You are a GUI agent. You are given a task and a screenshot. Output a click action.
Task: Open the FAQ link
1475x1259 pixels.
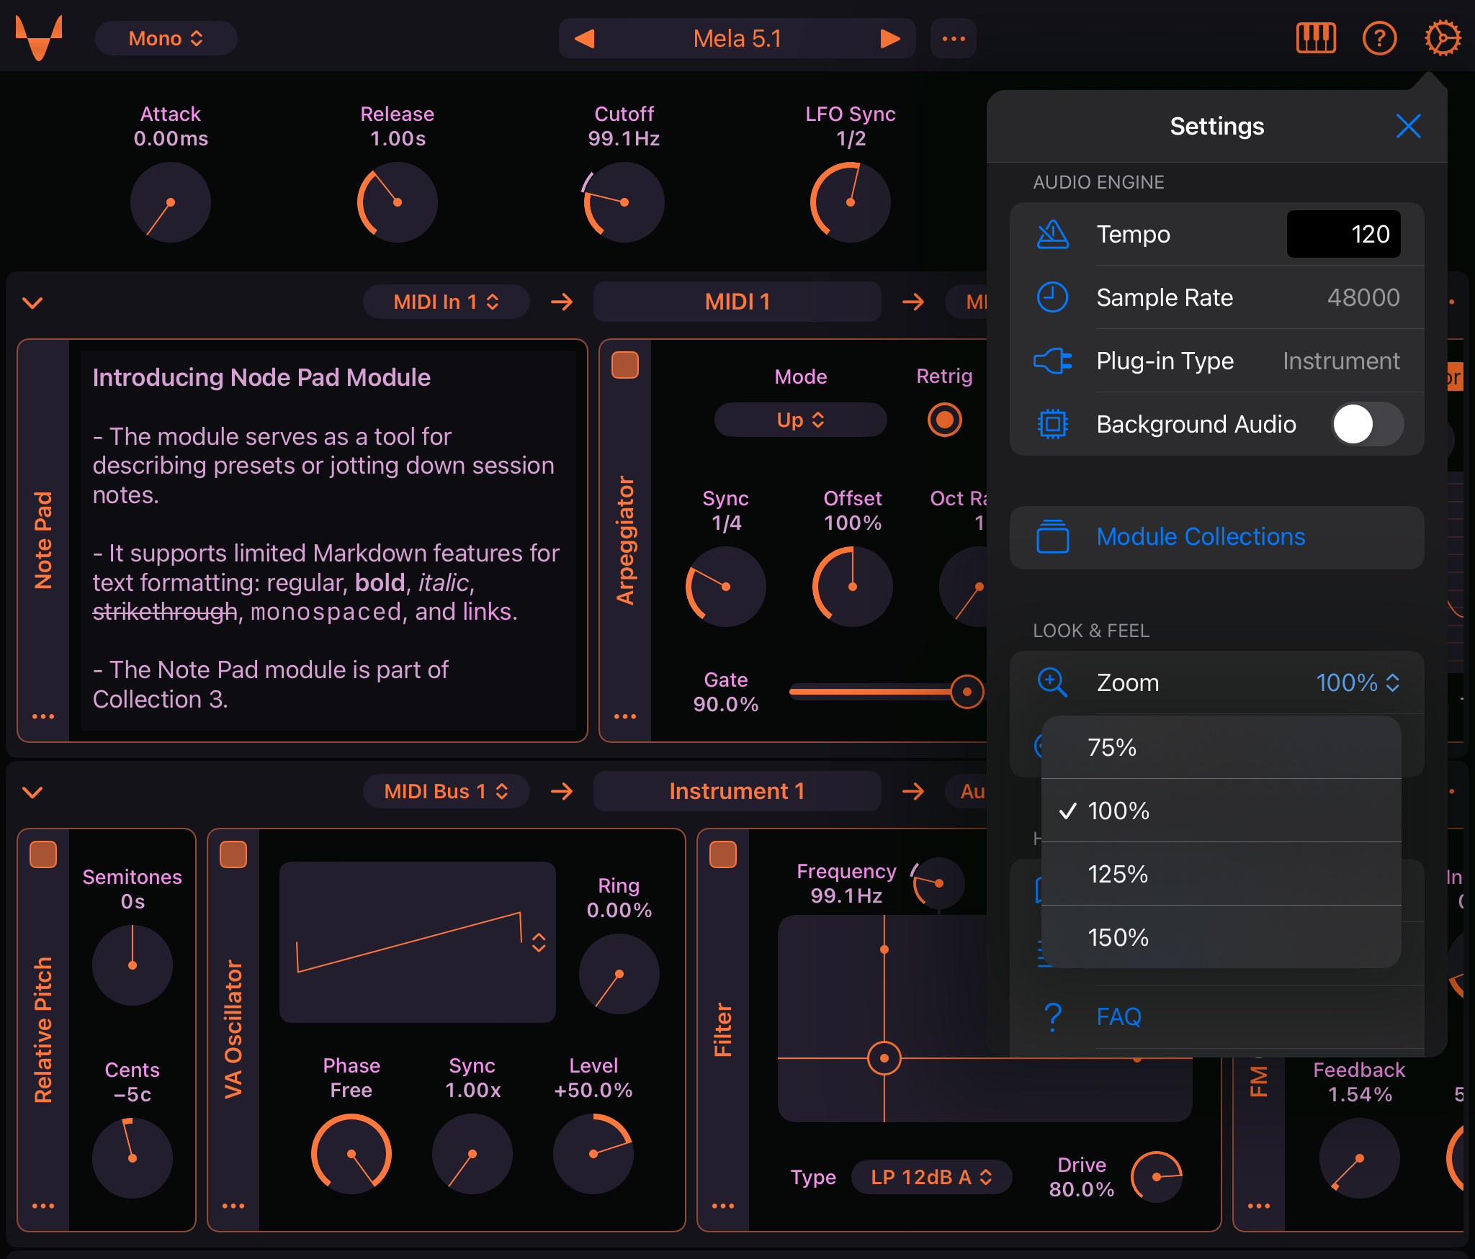[1118, 1016]
